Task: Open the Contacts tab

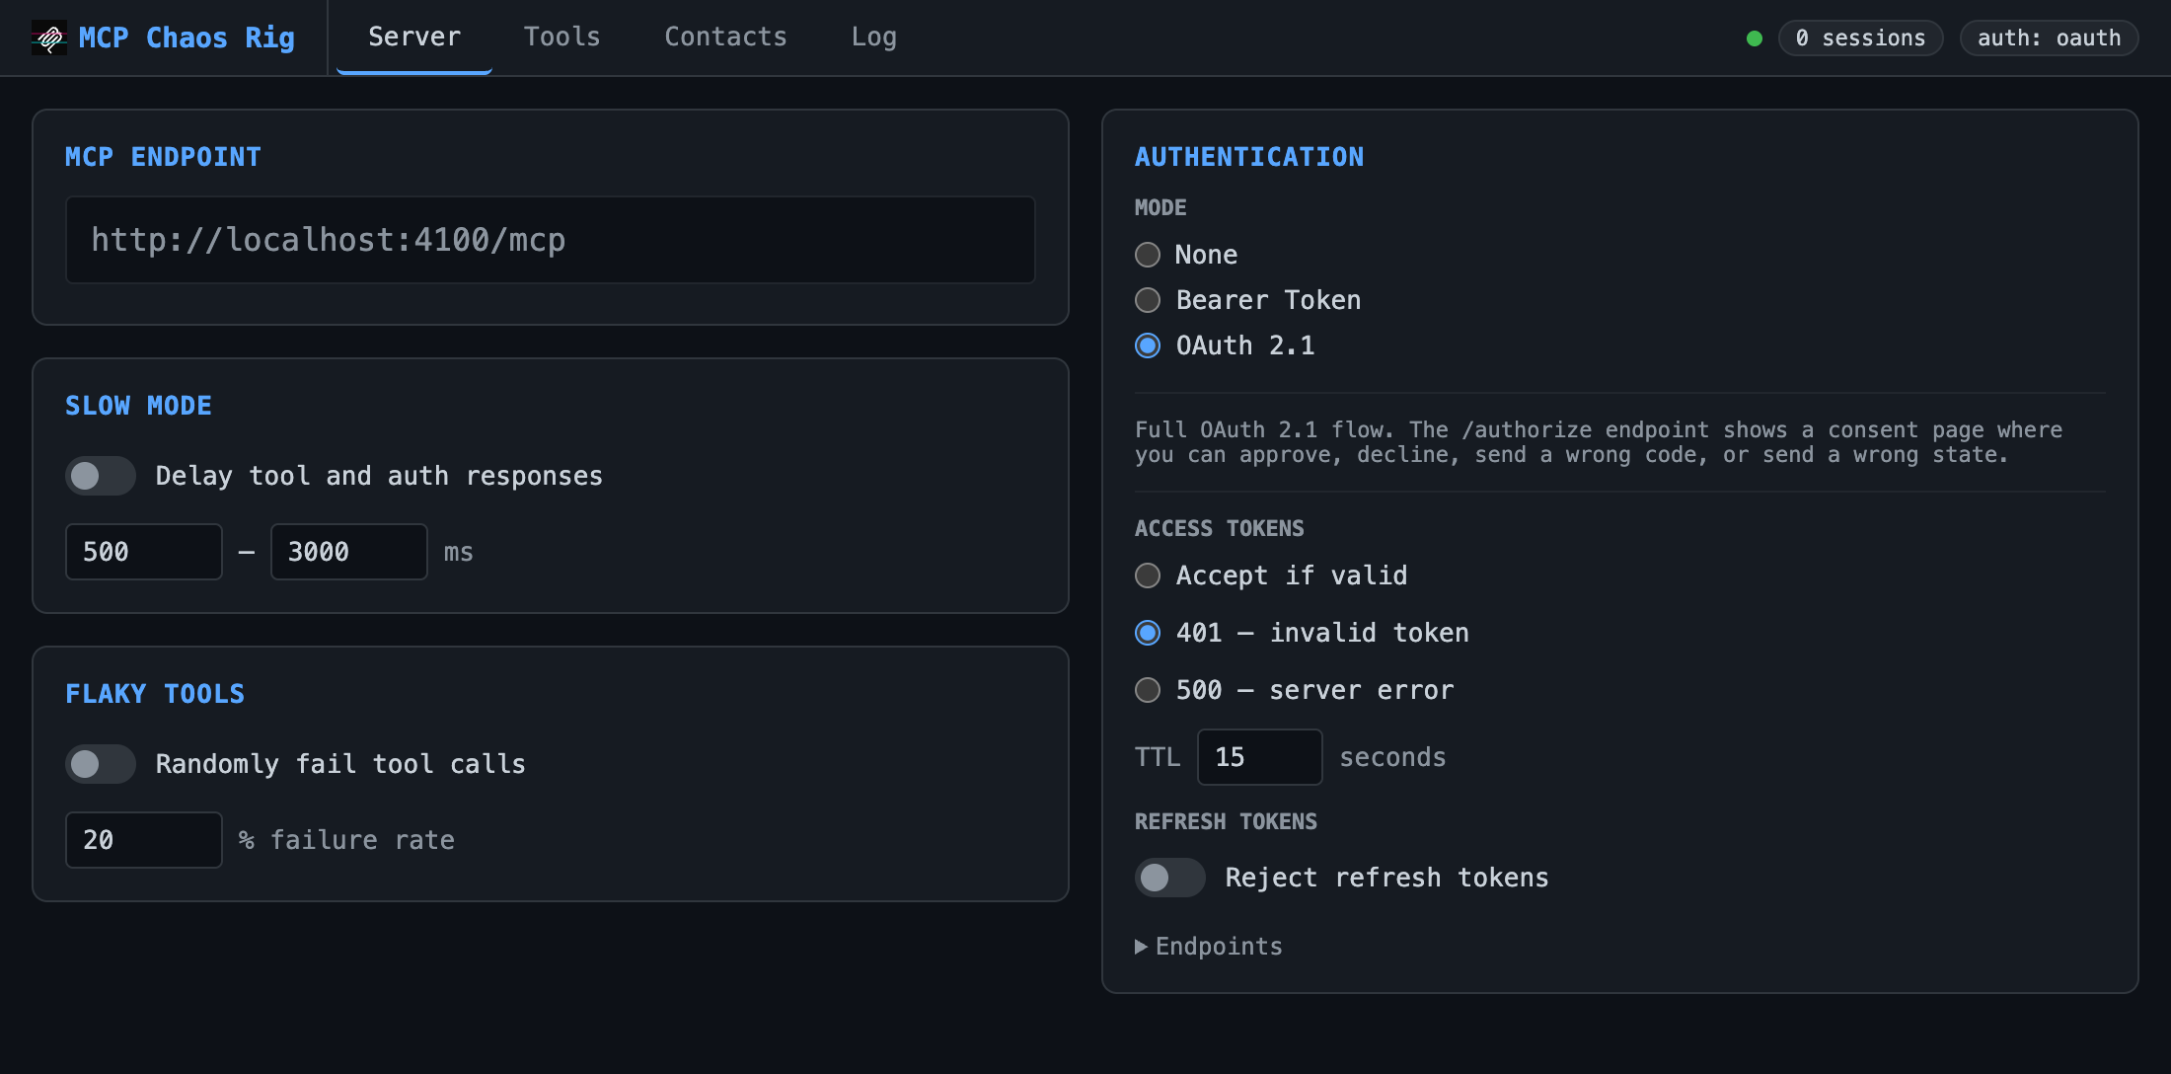Action: [725, 37]
